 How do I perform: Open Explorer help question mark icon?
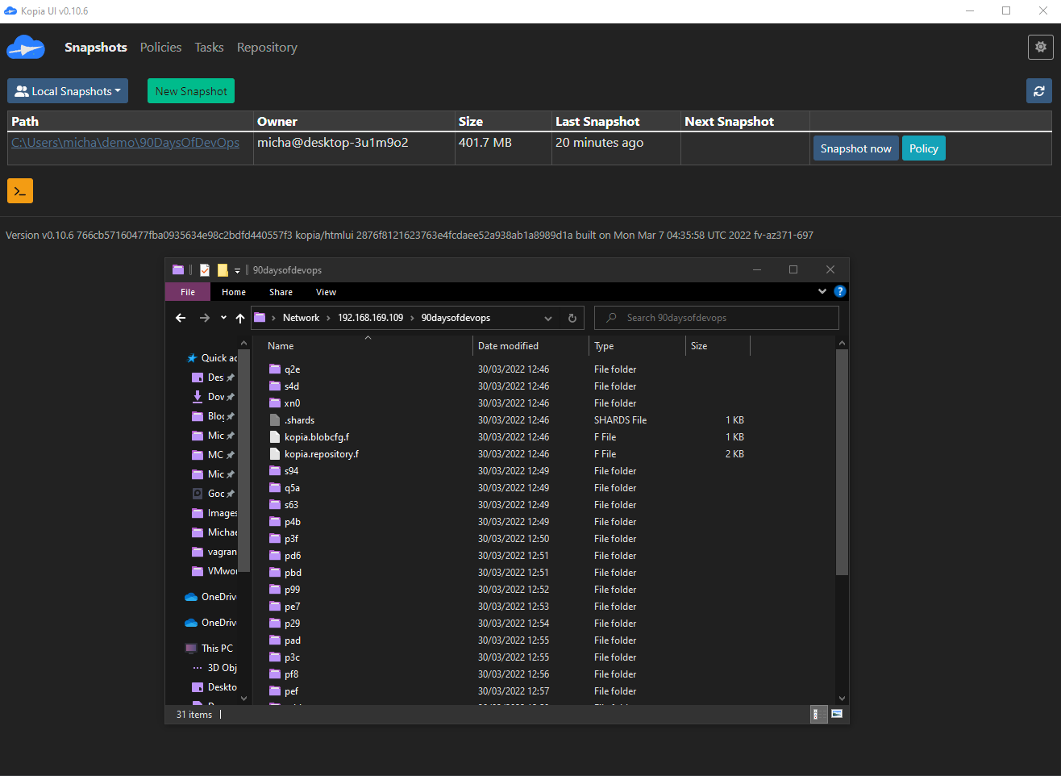coord(839,292)
